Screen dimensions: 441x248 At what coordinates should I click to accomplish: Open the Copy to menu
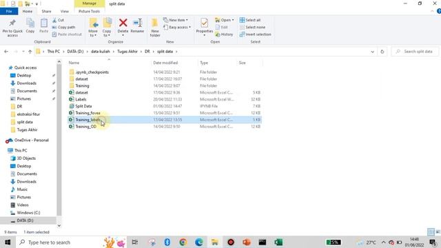pyautogui.click(x=107, y=28)
